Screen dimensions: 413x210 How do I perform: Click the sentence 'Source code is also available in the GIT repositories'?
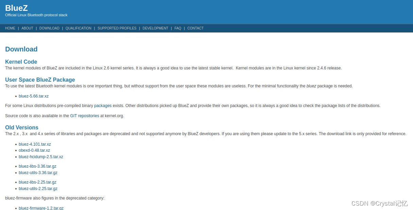coord(65,116)
